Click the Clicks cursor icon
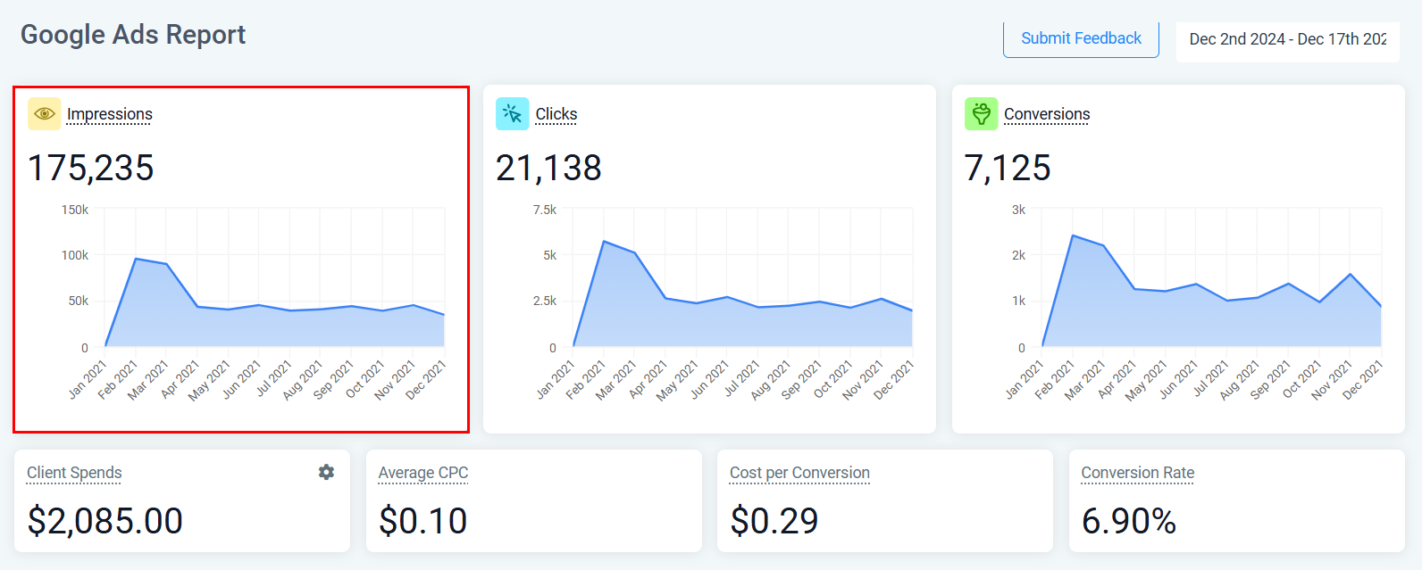The image size is (1422, 570). [x=512, y=114]
